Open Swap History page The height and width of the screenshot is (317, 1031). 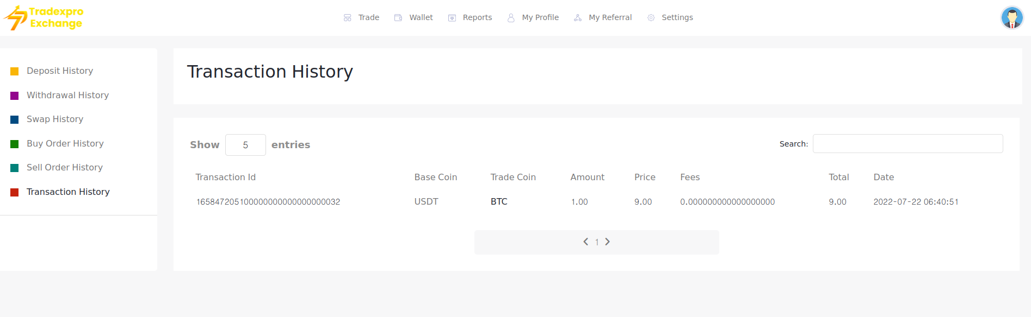[55, 119]
